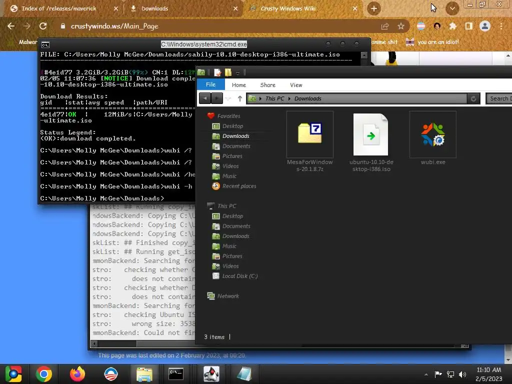
Task: Click Explorer's back navigation arrow
Action: click(204, 98)
